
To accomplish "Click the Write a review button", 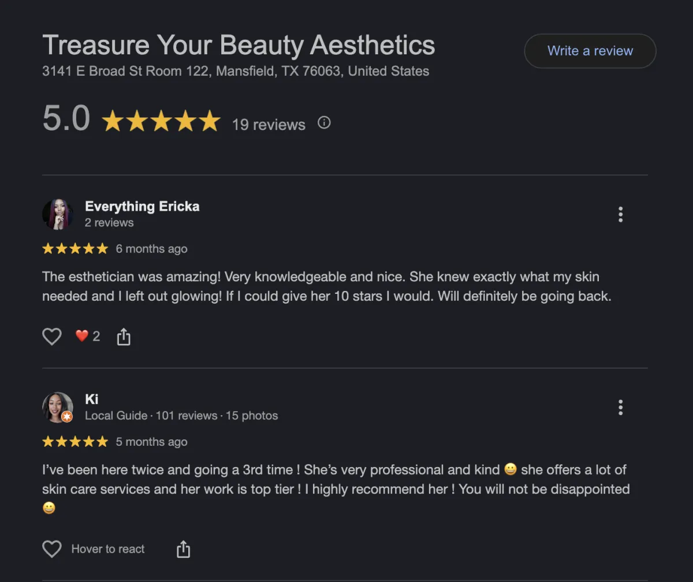I will tap(590, 51).
